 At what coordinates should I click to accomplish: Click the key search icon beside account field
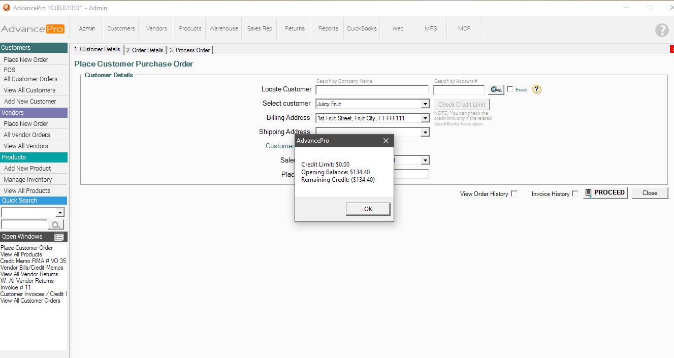496,90
